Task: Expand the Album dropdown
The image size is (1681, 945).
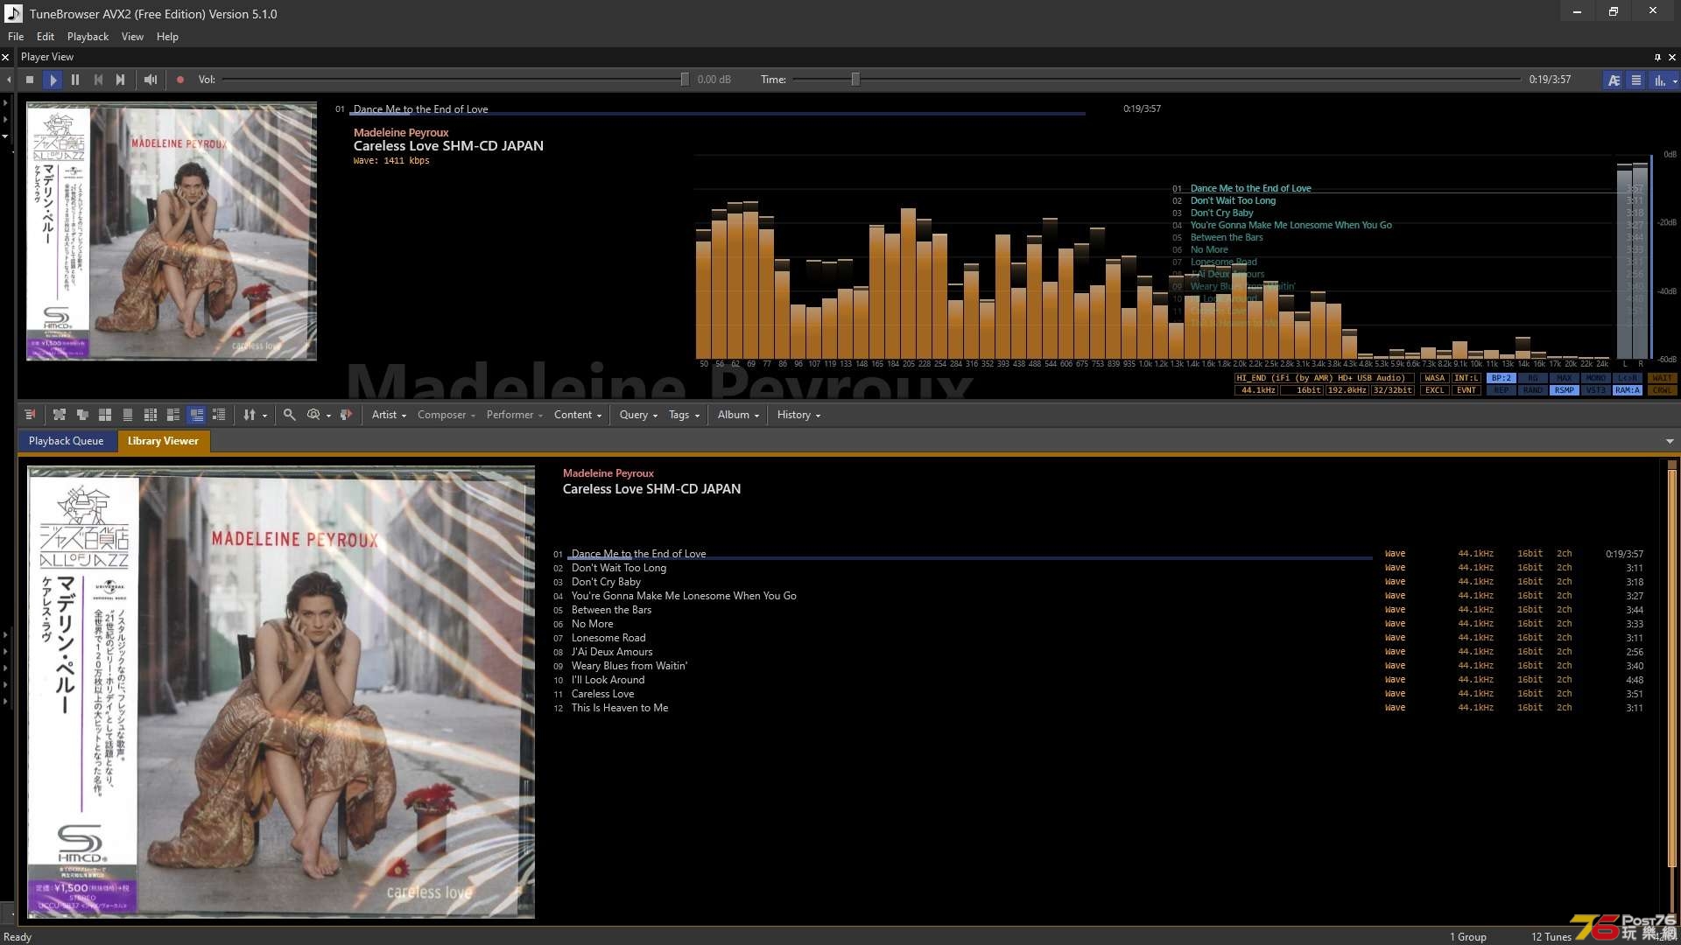Action: pos(738,415)
